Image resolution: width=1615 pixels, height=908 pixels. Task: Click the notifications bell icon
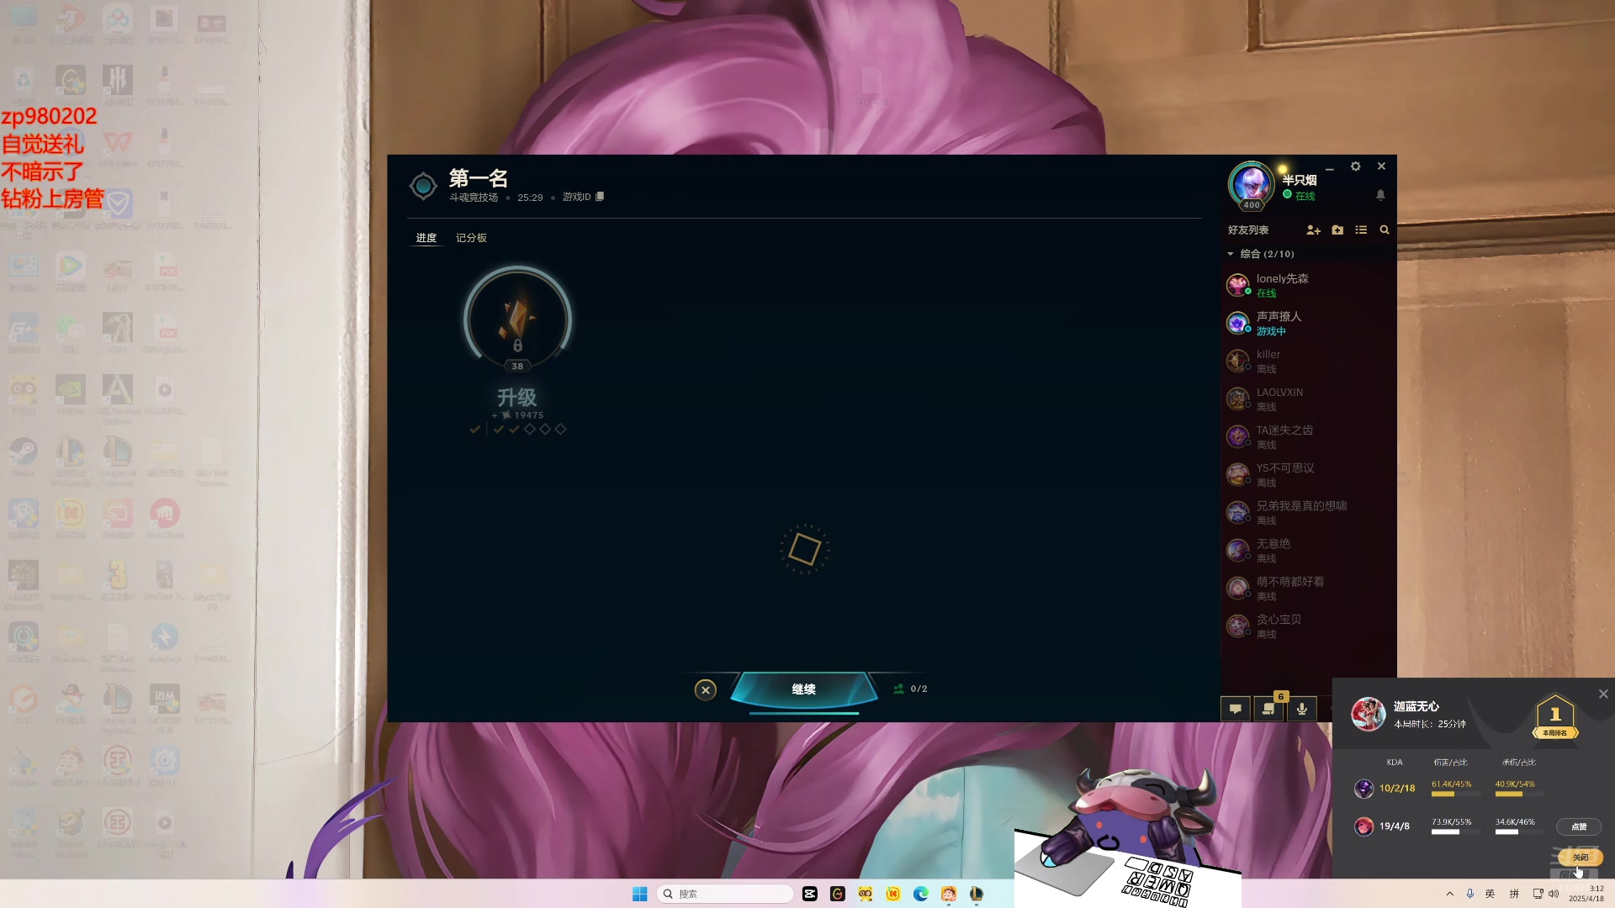pyautogui.click(x=1380, y=195)
